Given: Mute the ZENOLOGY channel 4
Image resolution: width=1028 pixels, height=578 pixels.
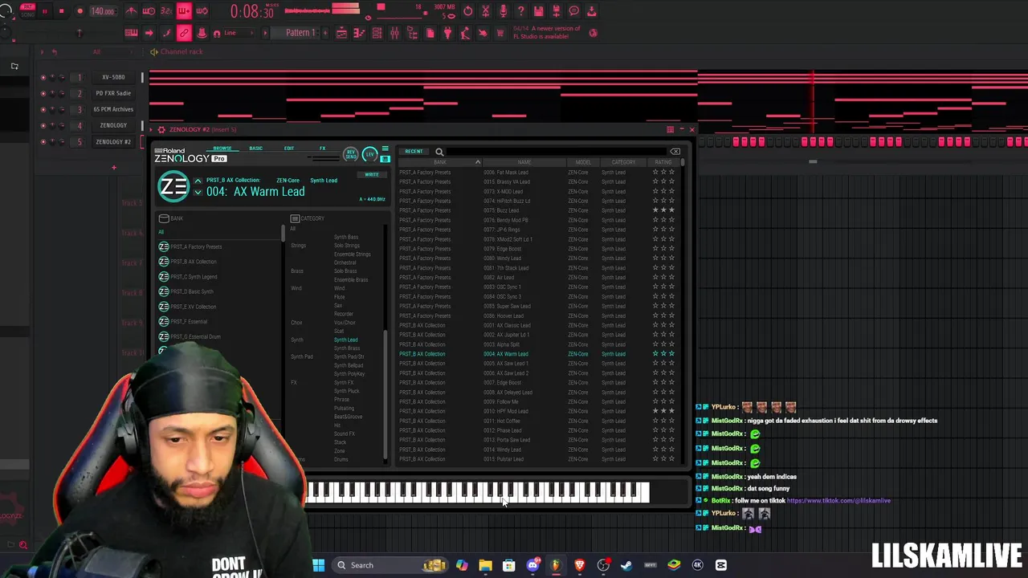Looking at the screenshot, I should [43, 125].
